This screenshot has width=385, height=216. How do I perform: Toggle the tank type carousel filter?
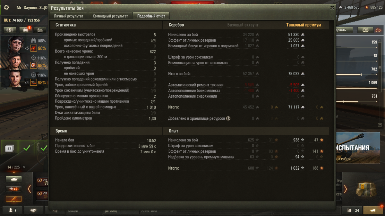[x=14, y=179]
